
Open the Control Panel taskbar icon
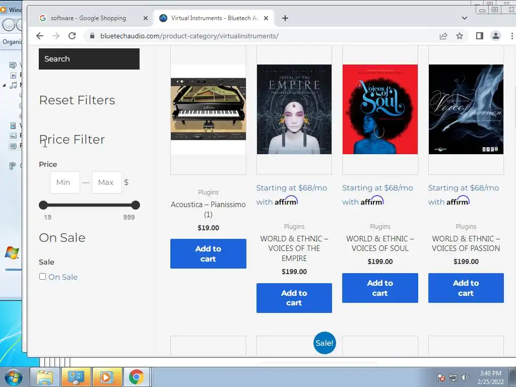(x=76, y=377)
